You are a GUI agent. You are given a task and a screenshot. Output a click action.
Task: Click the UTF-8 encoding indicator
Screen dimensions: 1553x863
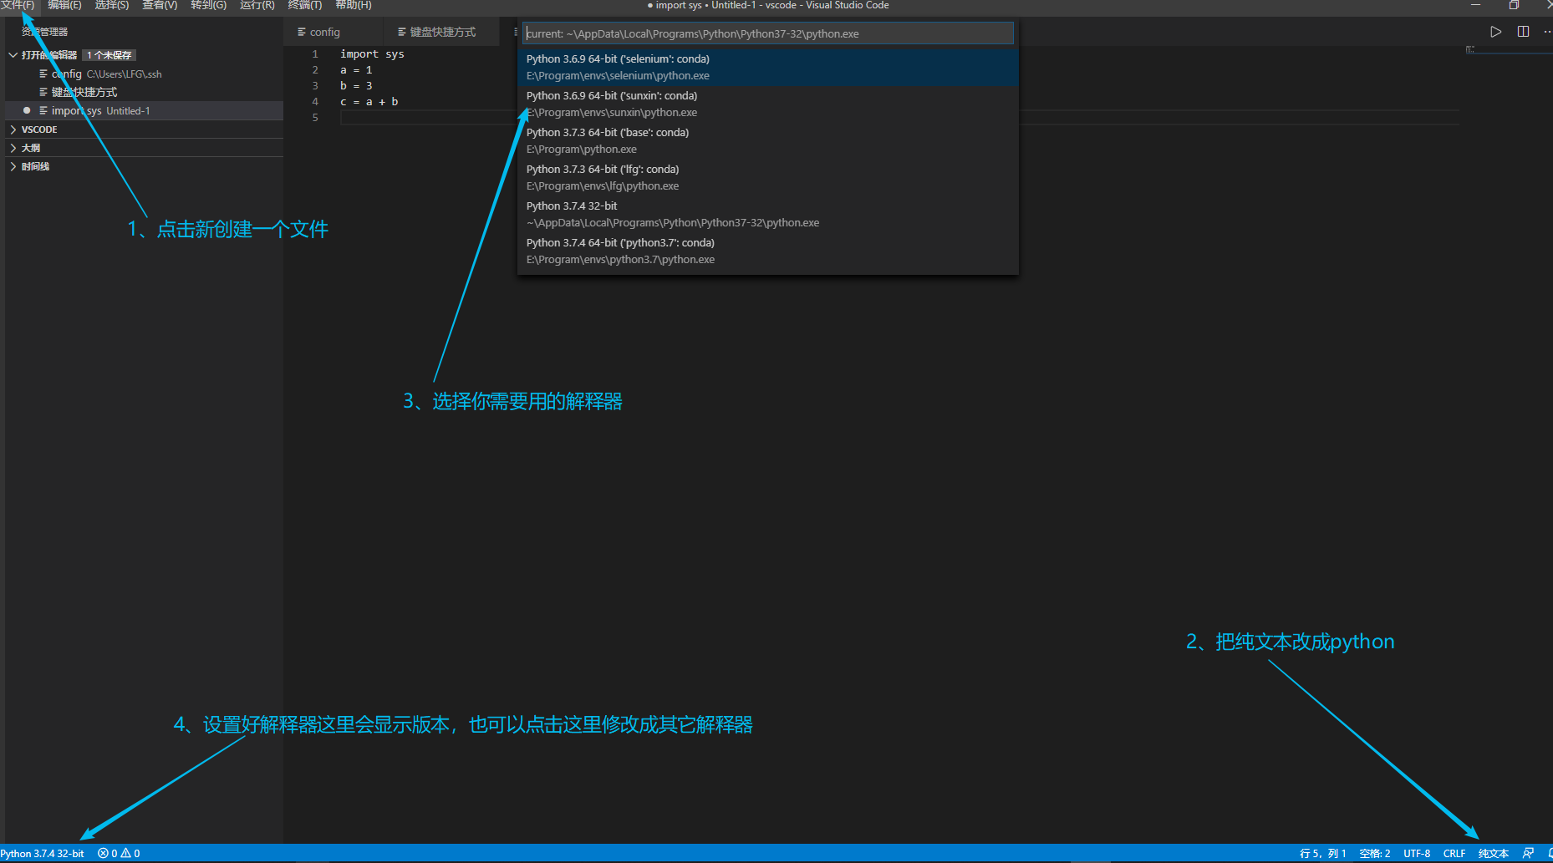coord(1417,853)
